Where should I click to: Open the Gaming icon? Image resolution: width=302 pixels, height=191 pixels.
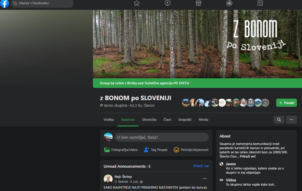(x=260, y=3)
